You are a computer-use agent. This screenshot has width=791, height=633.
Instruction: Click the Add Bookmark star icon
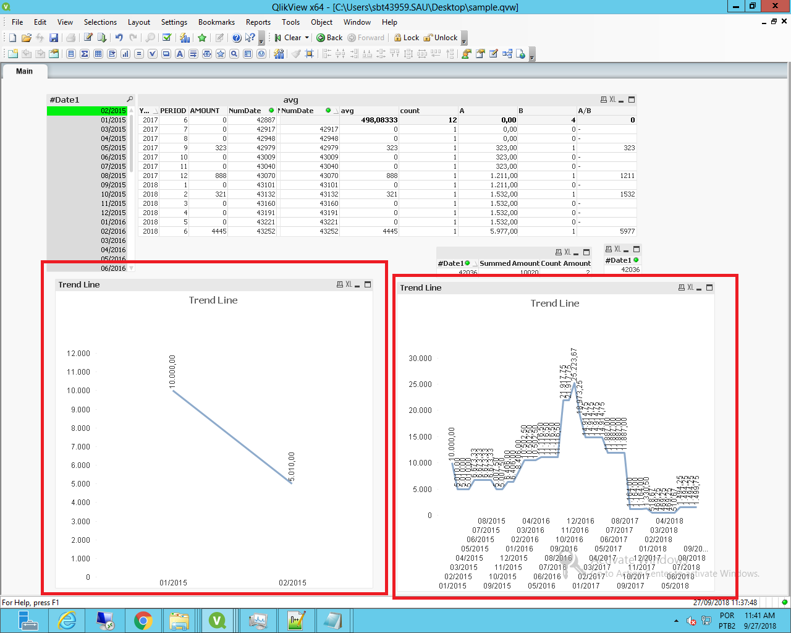pyautogui.click(x=202, y=38)
